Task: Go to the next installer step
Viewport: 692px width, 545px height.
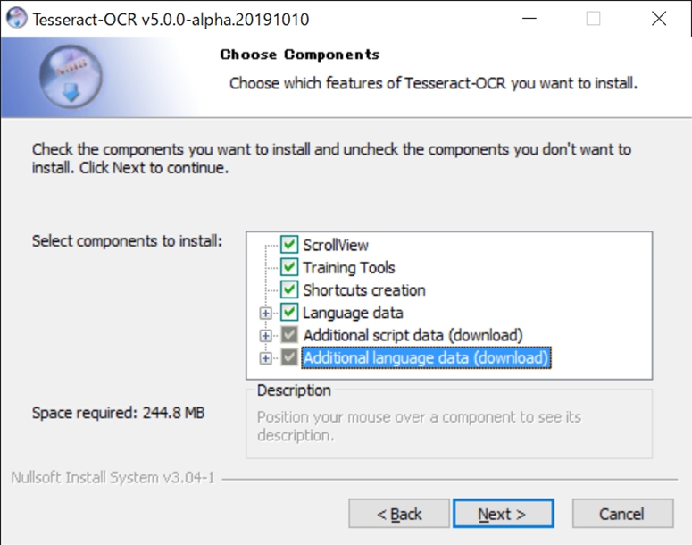Action: pyautogui.click(x=503, y=514)
